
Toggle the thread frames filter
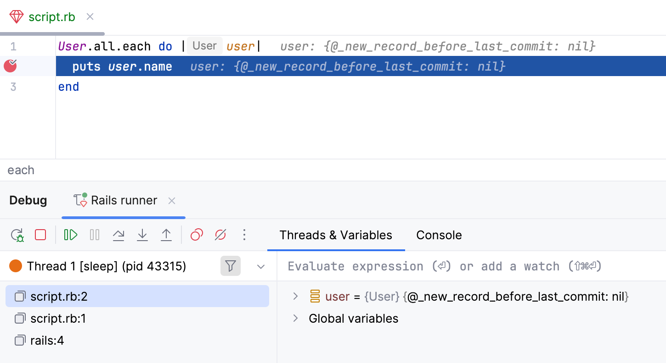point(230,266)
